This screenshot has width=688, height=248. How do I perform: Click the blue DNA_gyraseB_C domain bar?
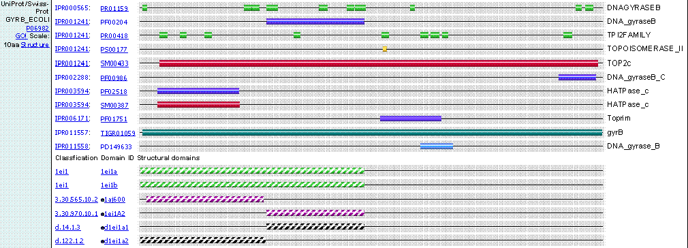pos(578,77)
